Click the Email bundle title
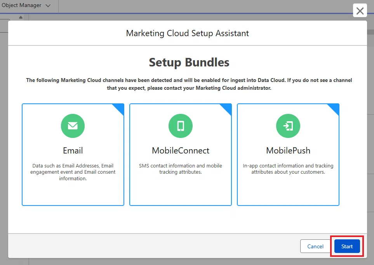This screenshot has height=265, width=374. click(x=73, y=150)
